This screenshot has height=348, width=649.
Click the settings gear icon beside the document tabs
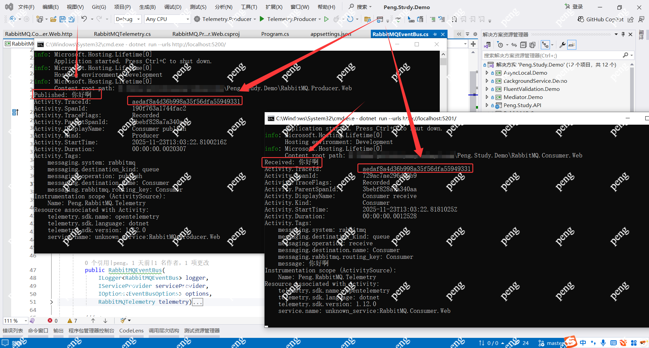click(475, 34)
